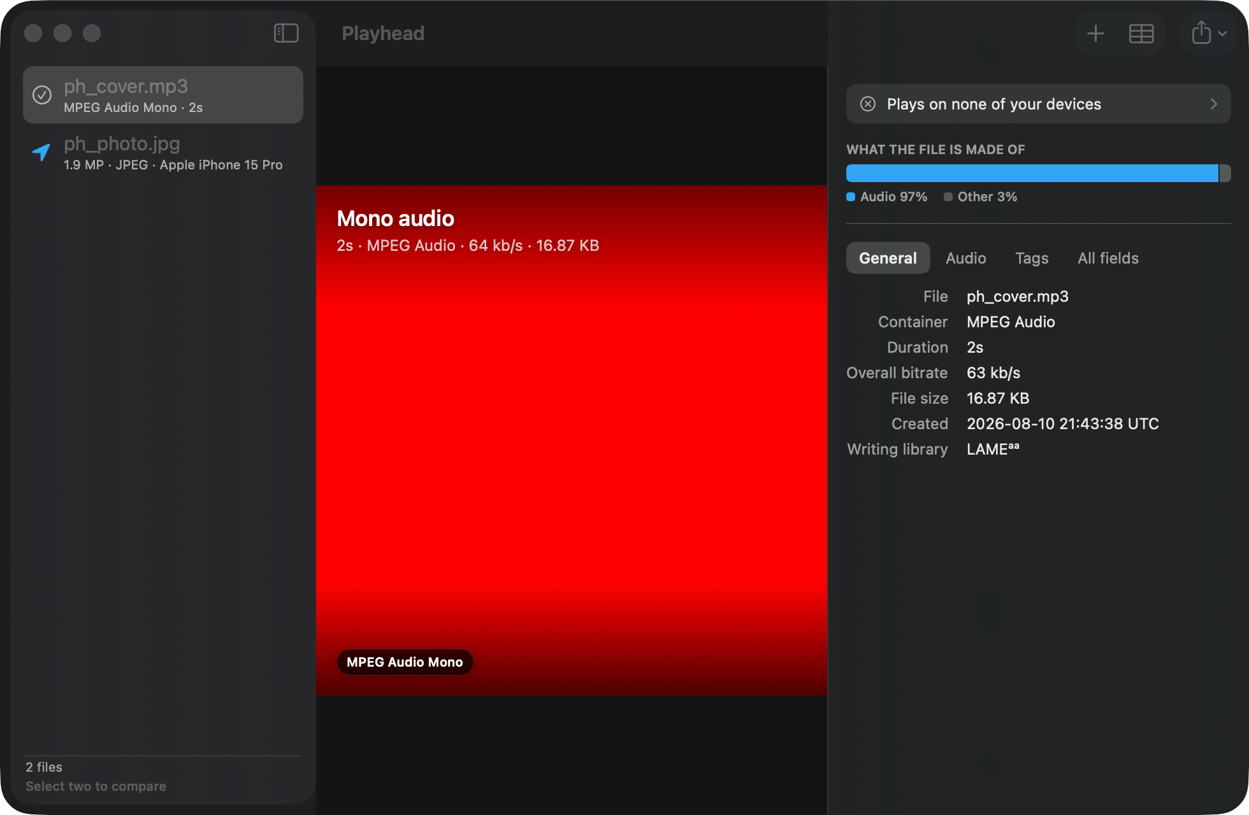1249x815 pixels.
Task: Click the '2 files' status text
Action: (44, 767)
